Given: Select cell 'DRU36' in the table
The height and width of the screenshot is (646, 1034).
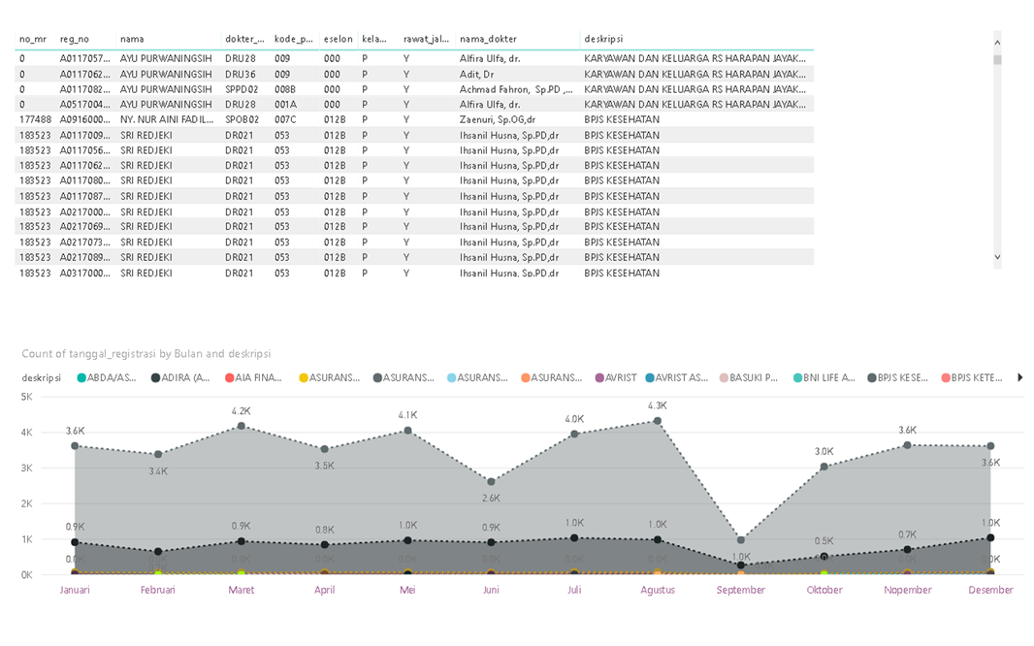Looking at the screenshot, I should point(240,75).
